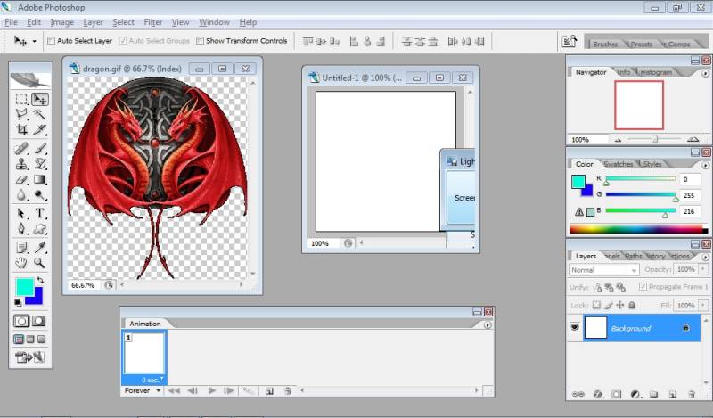This screenshot has width=713, height=418.
Task: Open the 0 sec. frame delay menu
Action: [x=151, y=380]
